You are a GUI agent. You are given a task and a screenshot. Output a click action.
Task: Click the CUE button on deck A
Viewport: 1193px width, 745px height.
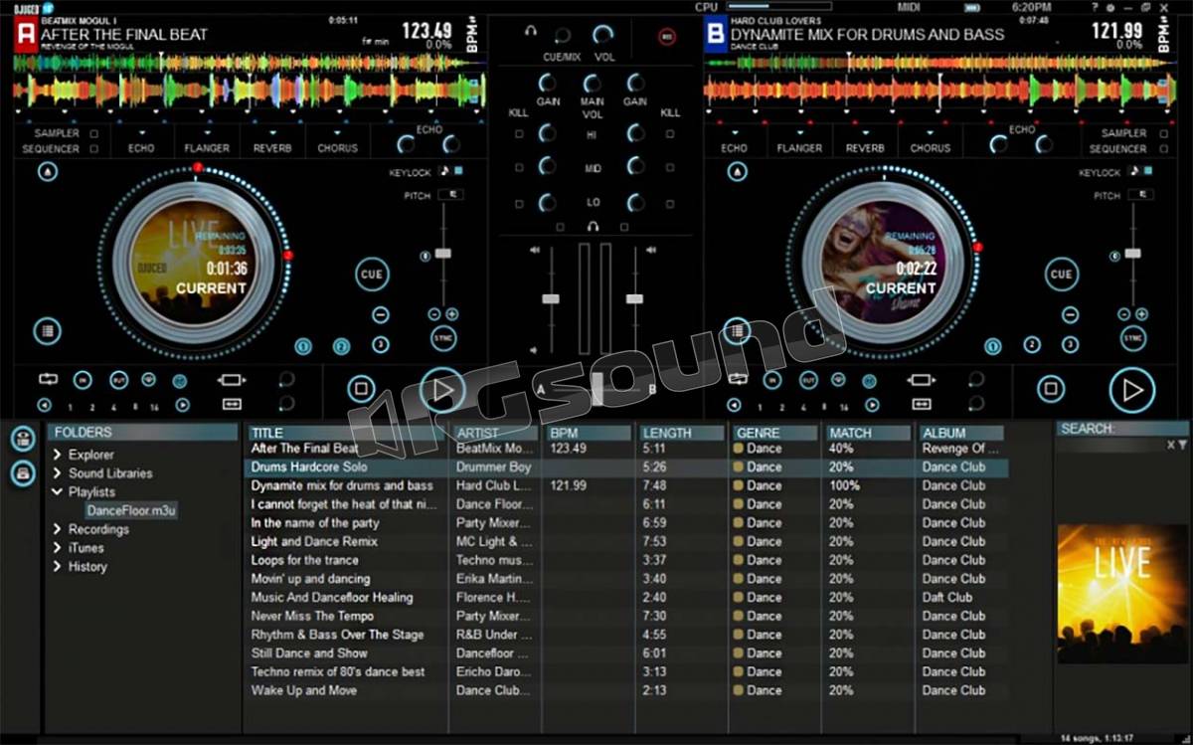372,275
